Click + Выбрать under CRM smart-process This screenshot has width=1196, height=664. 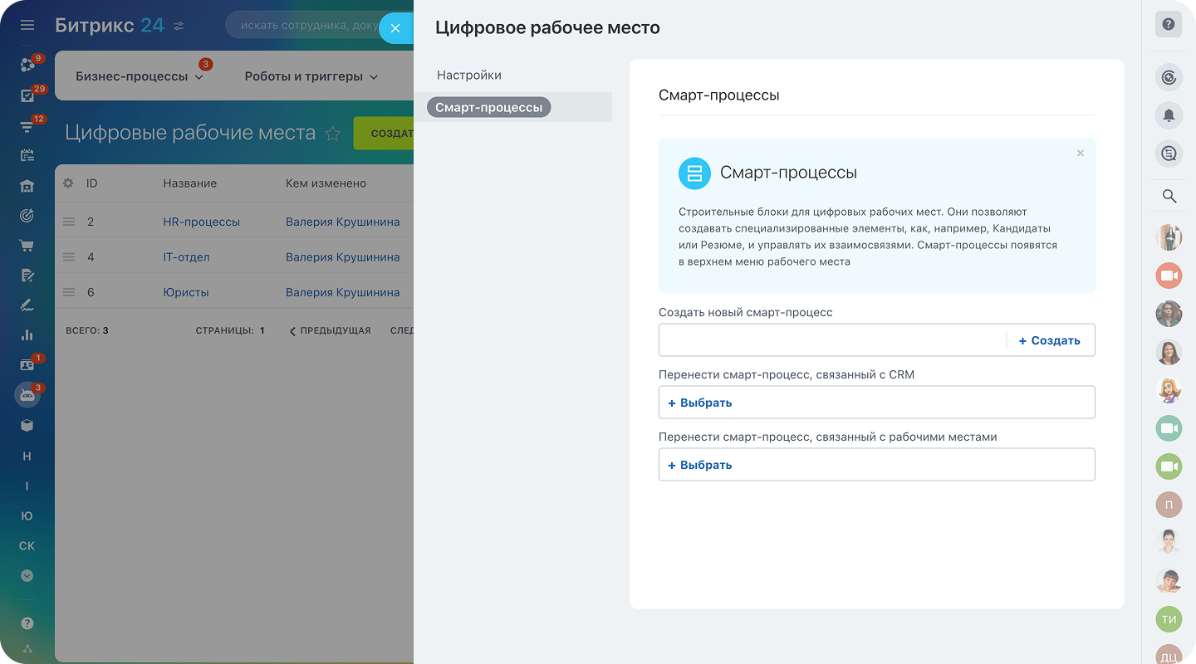tap(700, 403)
